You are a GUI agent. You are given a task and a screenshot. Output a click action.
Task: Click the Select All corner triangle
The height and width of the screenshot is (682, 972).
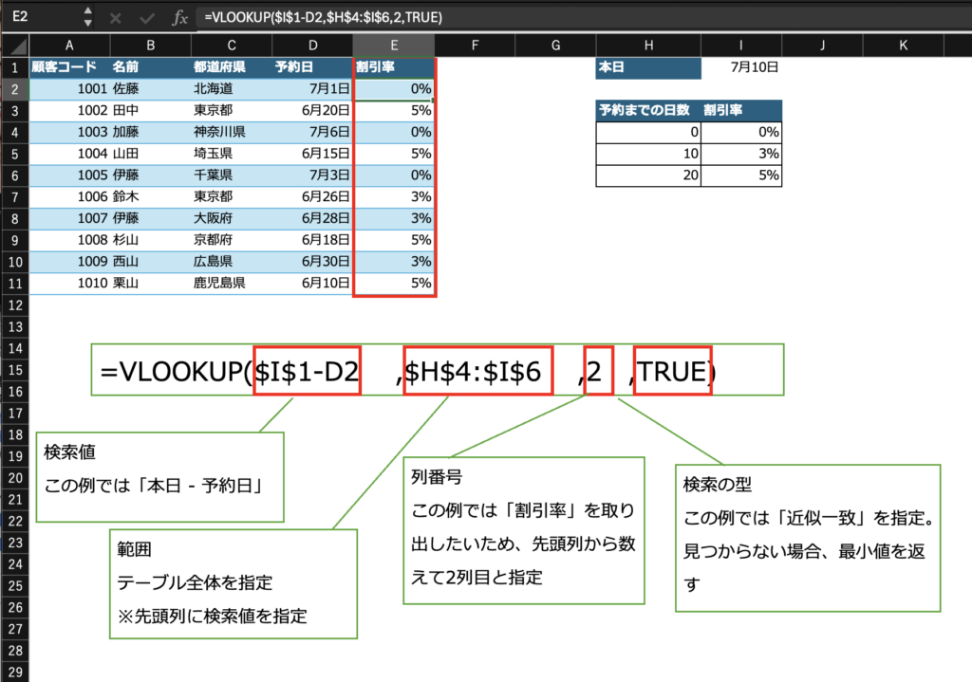coord(14,46)
